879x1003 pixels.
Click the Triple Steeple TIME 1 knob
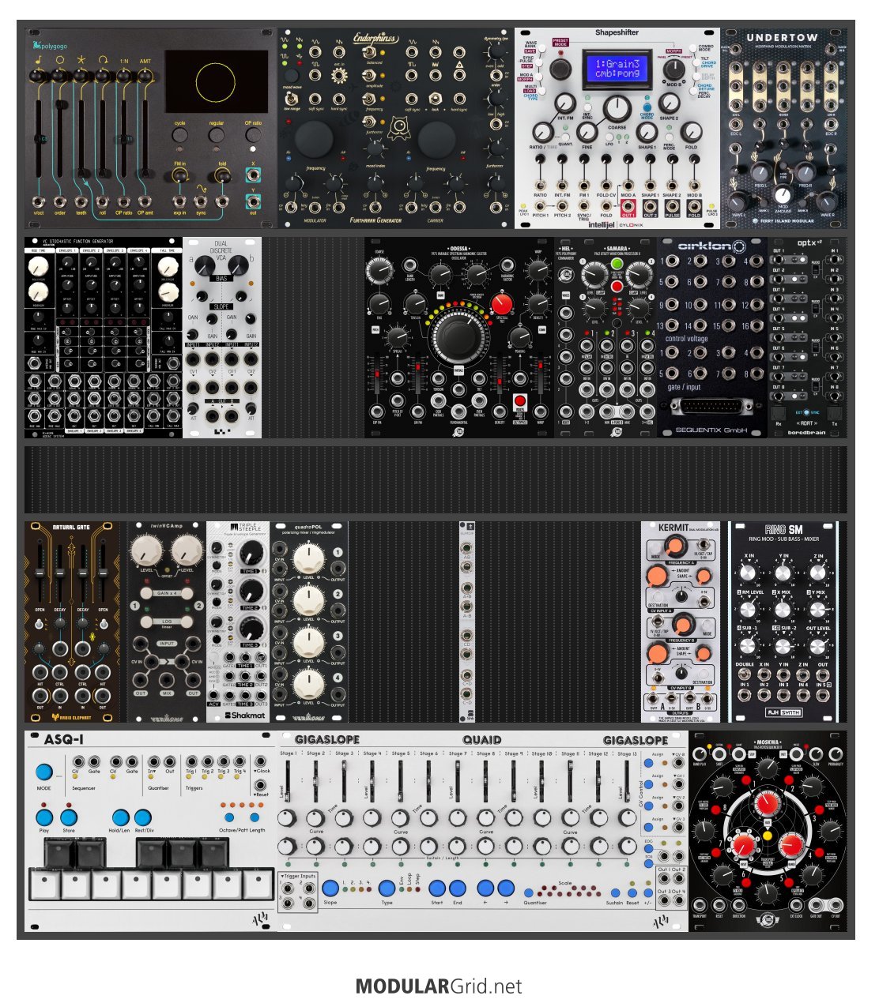coord(250,552)
